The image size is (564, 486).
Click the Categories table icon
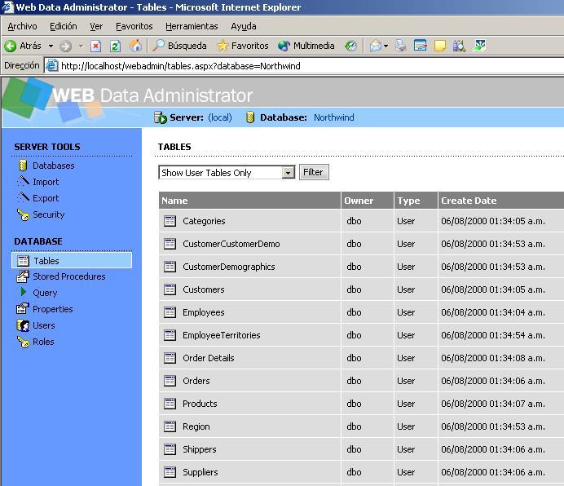pyautogui.click(x=170, y=221)
